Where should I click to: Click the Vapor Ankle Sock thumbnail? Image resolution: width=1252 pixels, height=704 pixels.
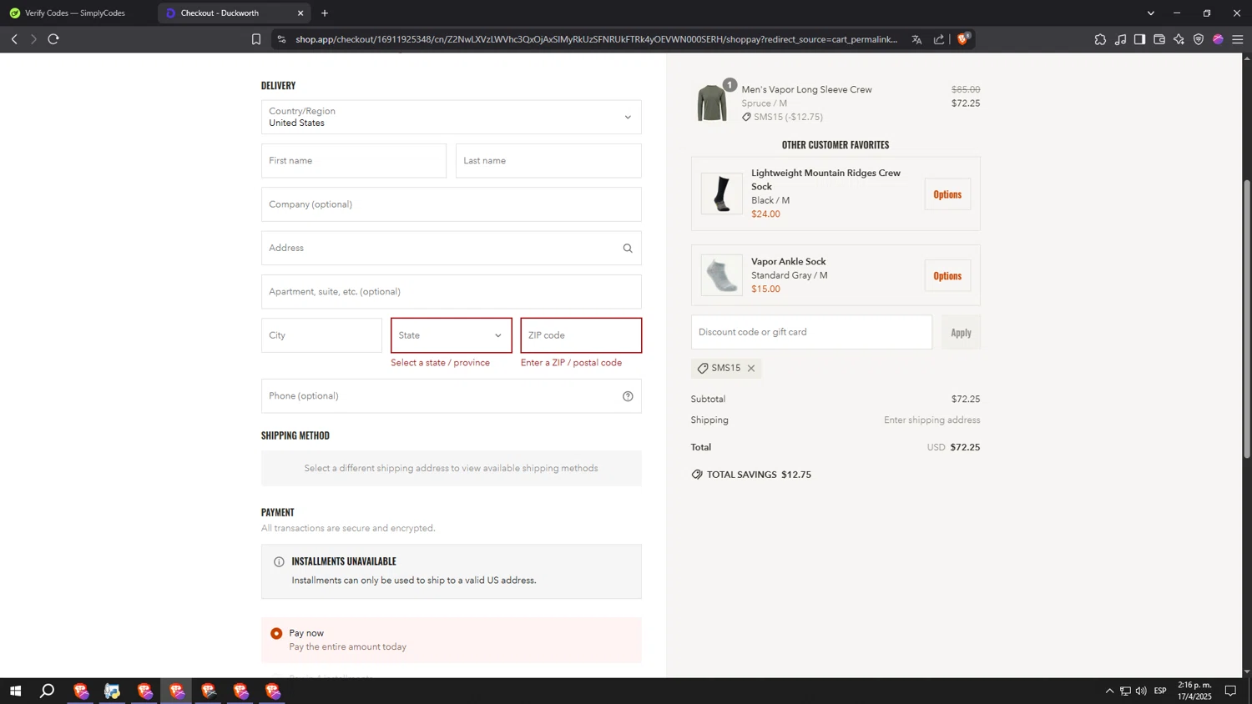point(722,275)
